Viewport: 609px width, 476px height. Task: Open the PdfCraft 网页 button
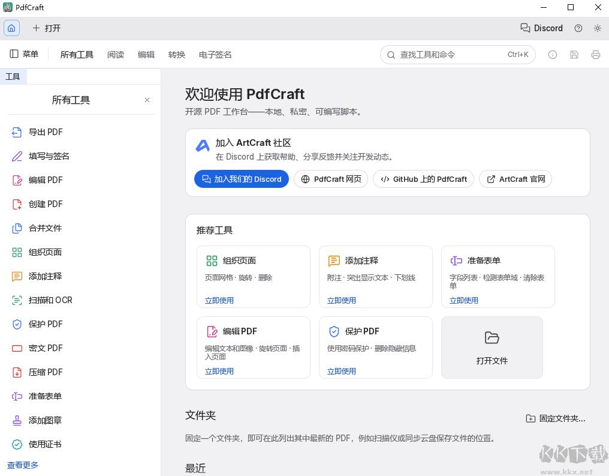(x=331, y=179)
